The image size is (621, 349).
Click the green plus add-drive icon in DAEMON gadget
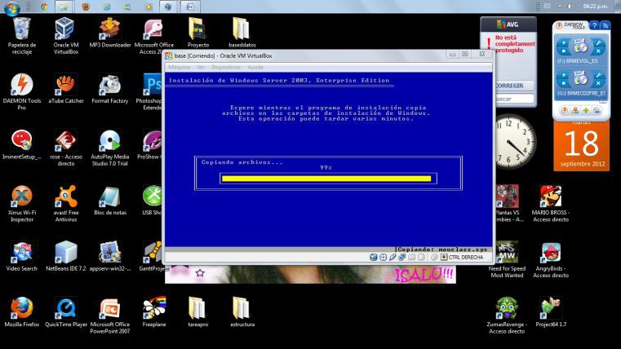click(x=585, y=110)
